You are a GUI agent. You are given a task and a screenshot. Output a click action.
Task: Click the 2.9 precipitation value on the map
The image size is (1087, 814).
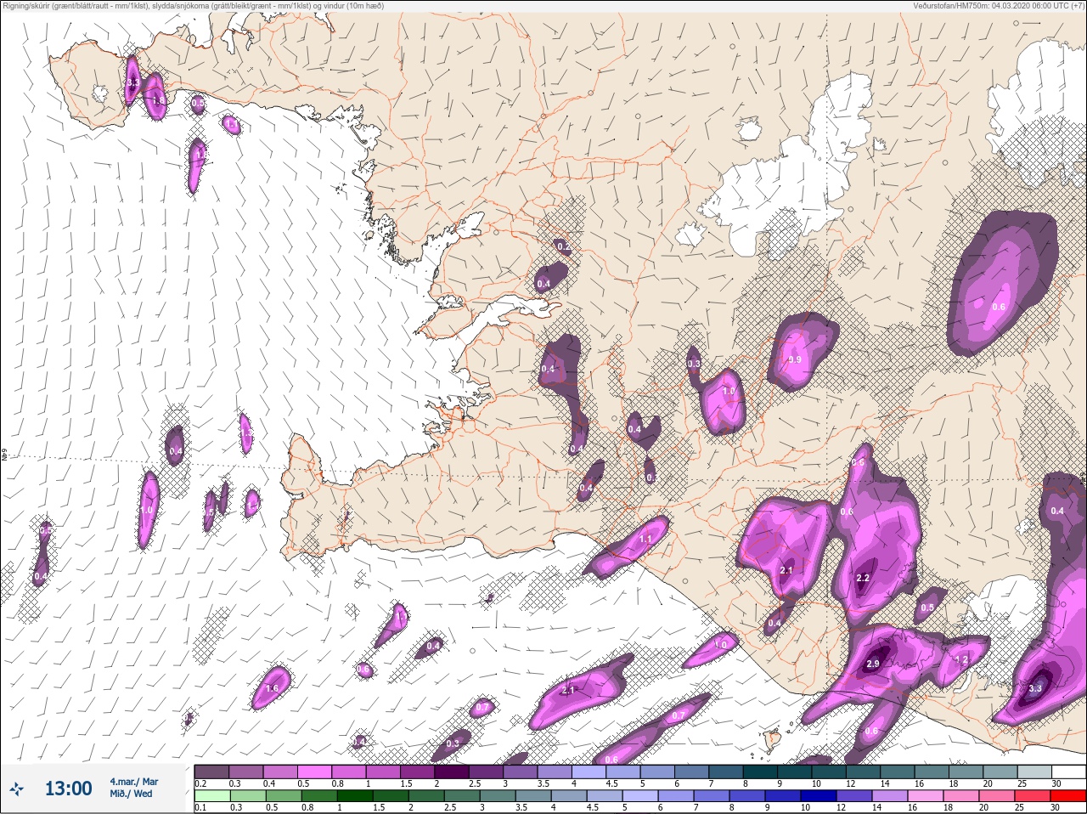click(873, 664)
